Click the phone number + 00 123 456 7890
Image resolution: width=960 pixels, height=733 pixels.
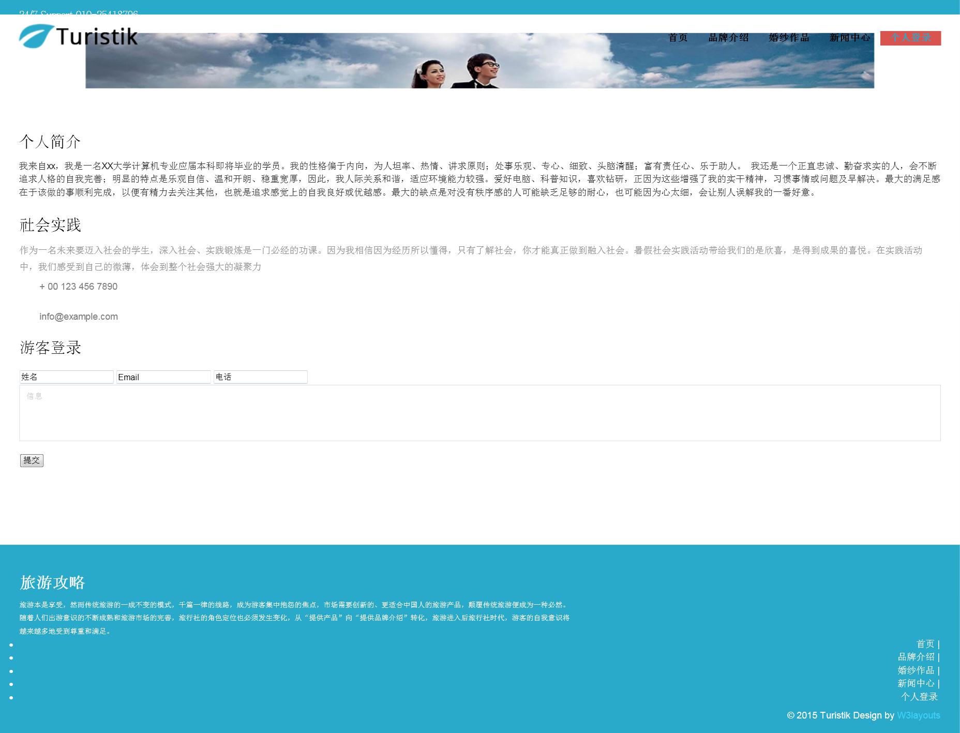tap(78, 287)
